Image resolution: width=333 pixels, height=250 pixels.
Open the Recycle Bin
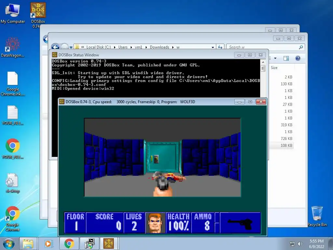click(317, 216)
